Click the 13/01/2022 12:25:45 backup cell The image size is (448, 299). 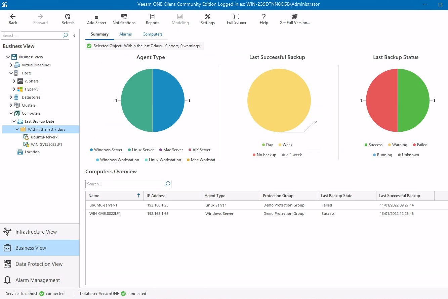tap(397, 214)
